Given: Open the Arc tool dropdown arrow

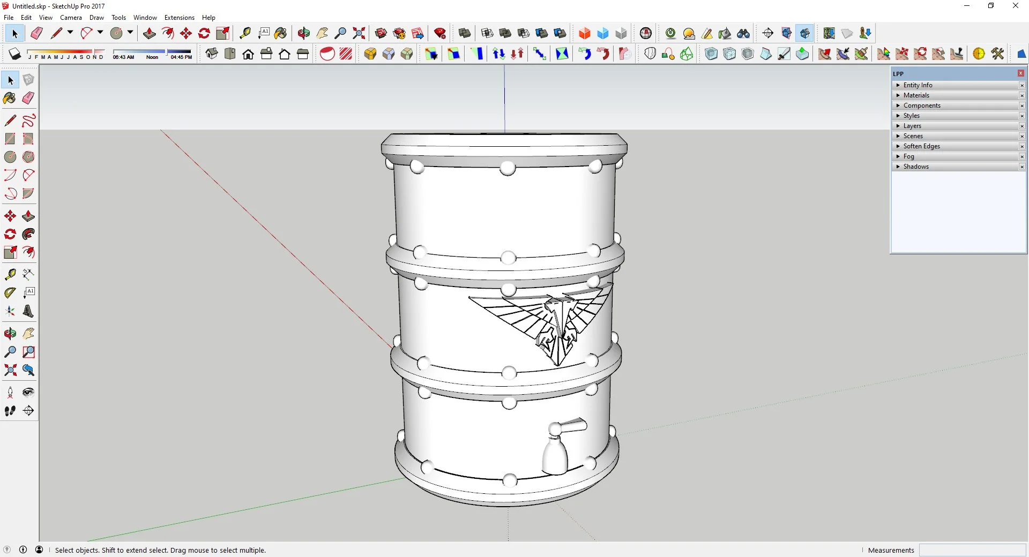Looking at the screenshot, I should 100,33.
